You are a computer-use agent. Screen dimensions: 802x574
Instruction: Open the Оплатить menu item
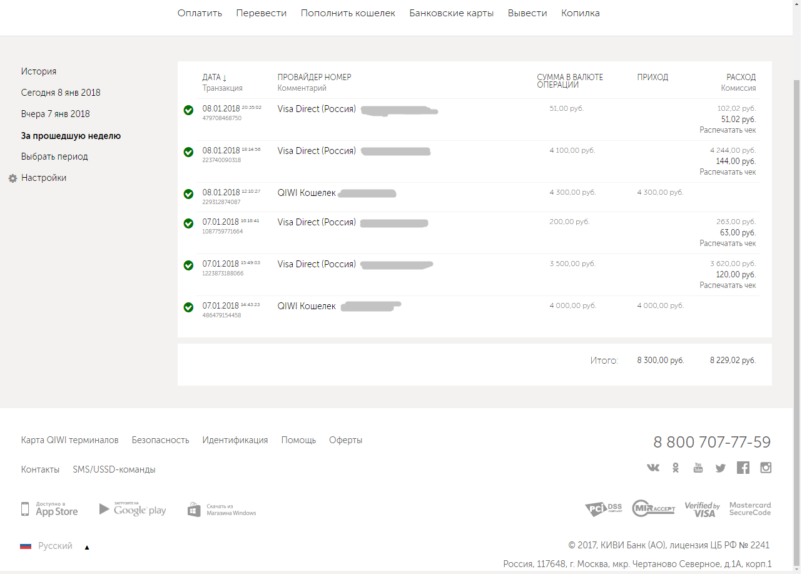[x=200, y=13]
